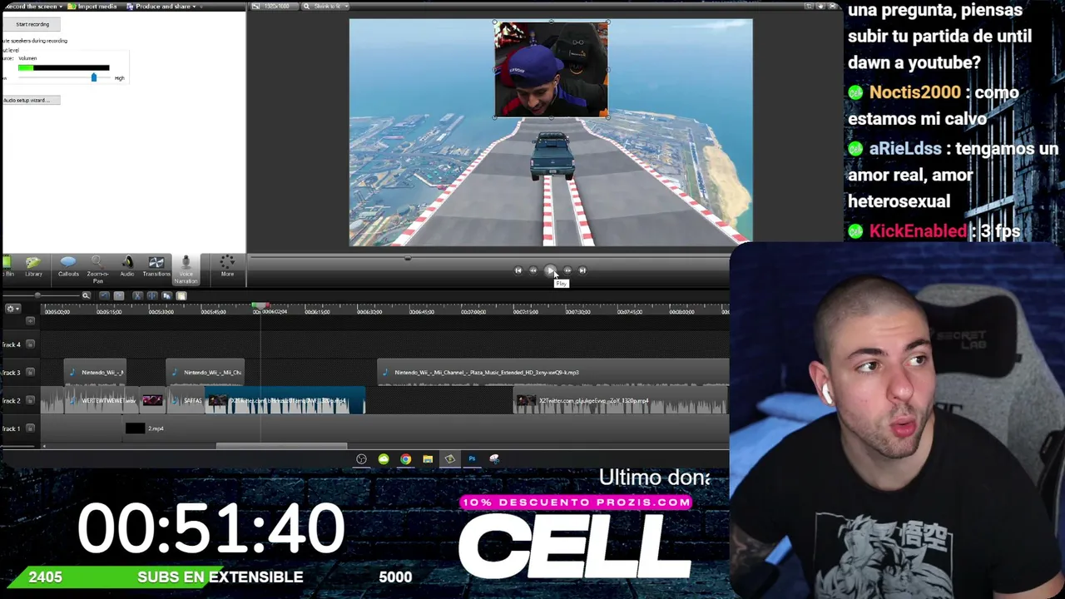The width and height of the screenshot is (1065, 599).
Task: Open the Audio setup wizard
Action: coord(31,101)
